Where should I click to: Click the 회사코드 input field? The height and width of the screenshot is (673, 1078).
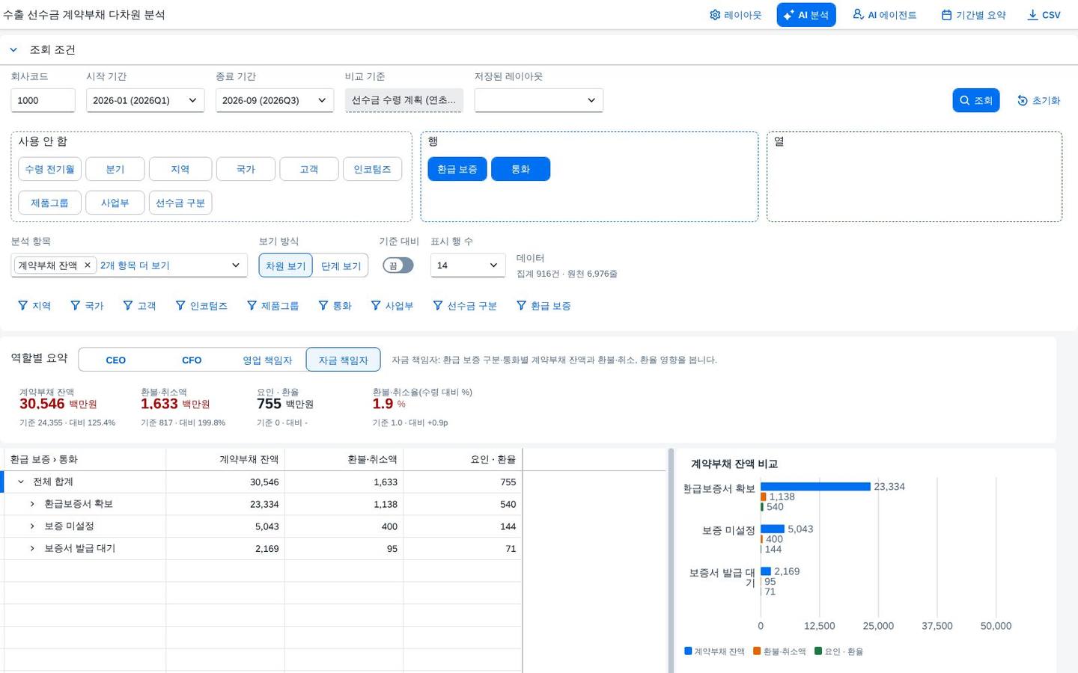tap(43, 100)
